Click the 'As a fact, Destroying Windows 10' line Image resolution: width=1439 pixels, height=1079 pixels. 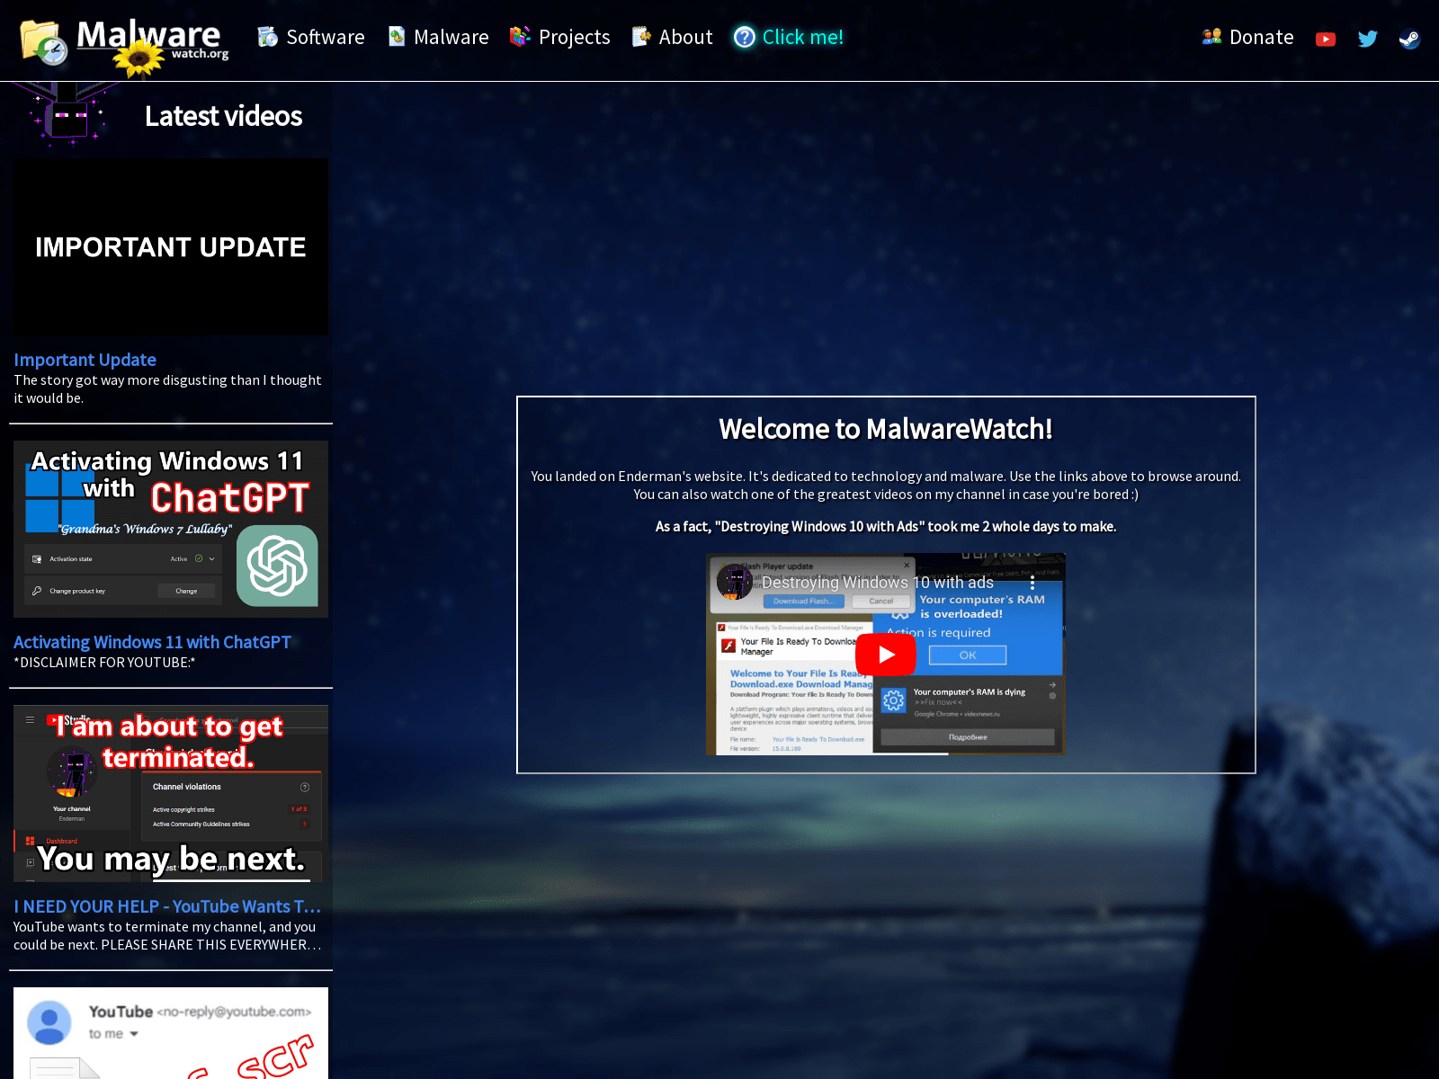pyautogui.click(x=886, y=527)
